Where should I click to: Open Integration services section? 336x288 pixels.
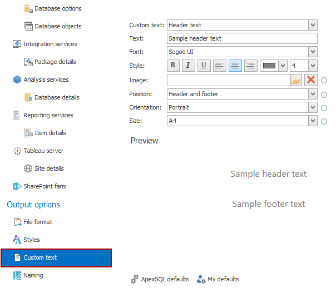[x=50, y=44]
